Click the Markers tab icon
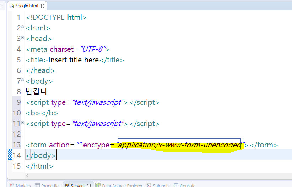The height and width of the screenshot is (187, 292). 11,185
